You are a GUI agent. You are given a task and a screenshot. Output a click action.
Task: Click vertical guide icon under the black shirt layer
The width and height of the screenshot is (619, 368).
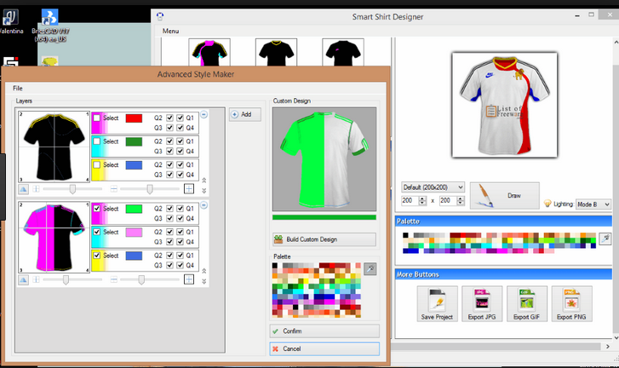pos(36,189)
